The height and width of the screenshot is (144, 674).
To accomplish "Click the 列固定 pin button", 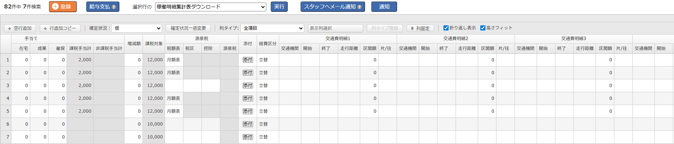I will pos(420,28).
